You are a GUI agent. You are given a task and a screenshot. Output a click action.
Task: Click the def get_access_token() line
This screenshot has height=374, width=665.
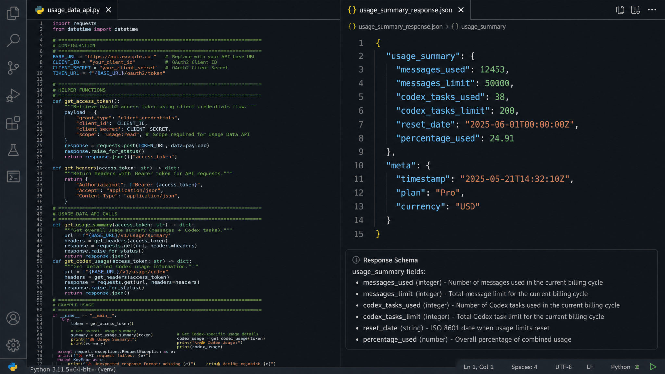[x=86, y=101]
